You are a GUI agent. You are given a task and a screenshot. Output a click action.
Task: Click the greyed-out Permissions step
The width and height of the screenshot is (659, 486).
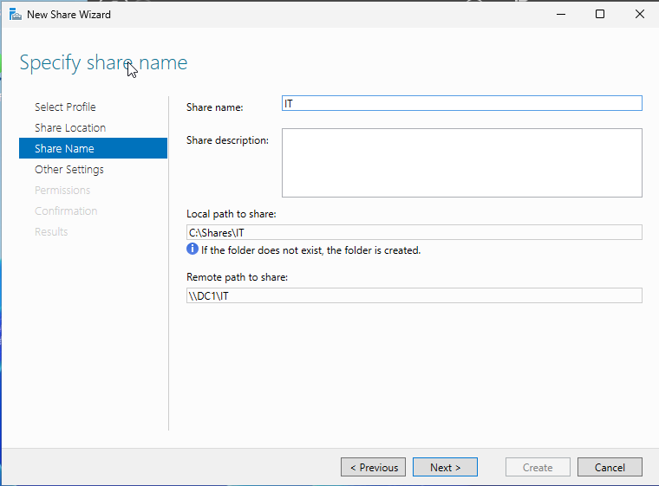(x=62, y=191)
